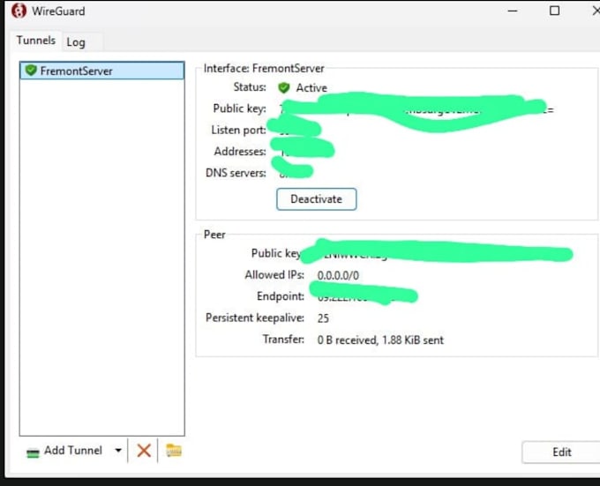The width and height of the screenshot is (600, 486).
Task: Click the Peer group title
Action: (x=214, y=235)
